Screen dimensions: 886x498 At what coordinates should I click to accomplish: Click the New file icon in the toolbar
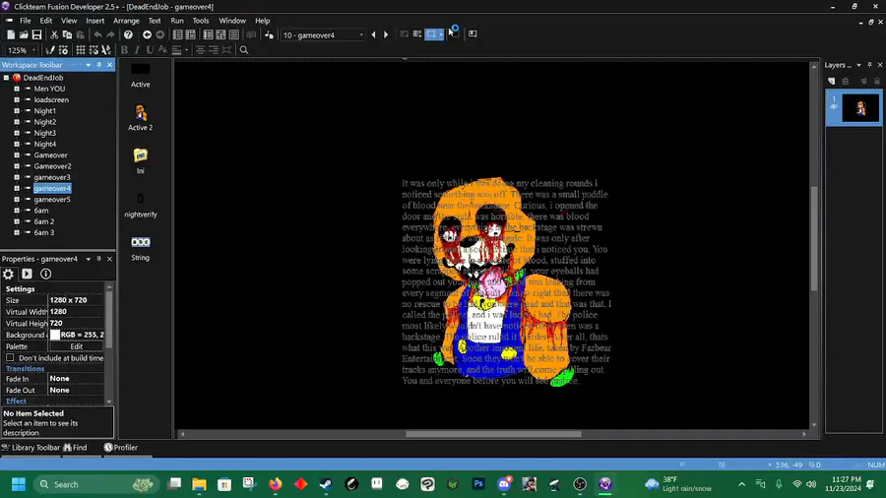point(11,35)
